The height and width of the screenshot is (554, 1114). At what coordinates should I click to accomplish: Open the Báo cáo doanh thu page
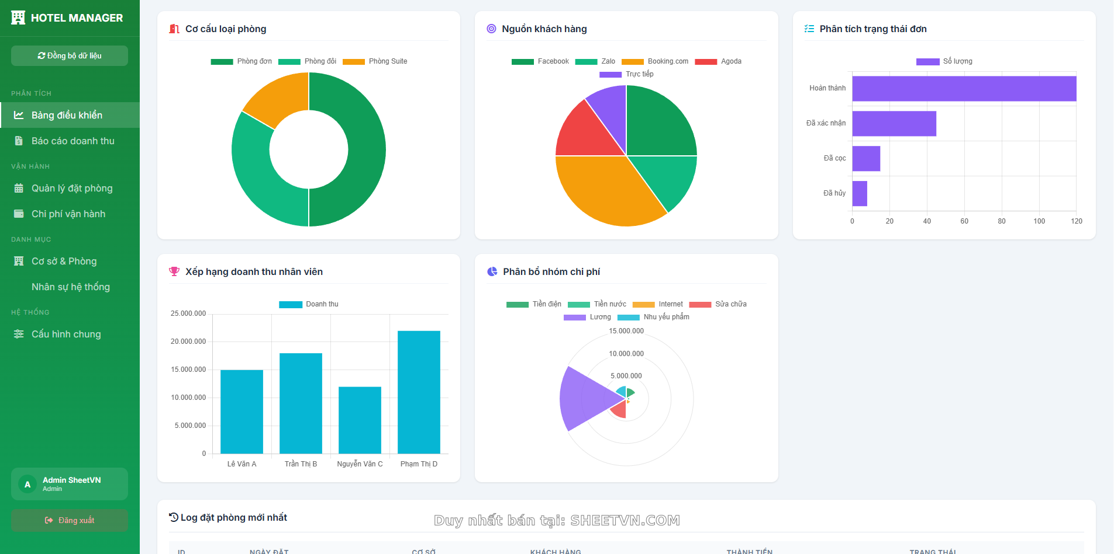pyautogui.click(x=73, y=141)
